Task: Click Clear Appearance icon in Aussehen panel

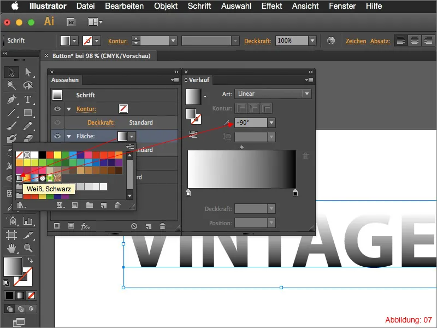Action: [134, 226]
